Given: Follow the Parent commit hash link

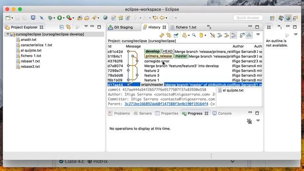Looking at the screenshot, I should click(166, 104).
